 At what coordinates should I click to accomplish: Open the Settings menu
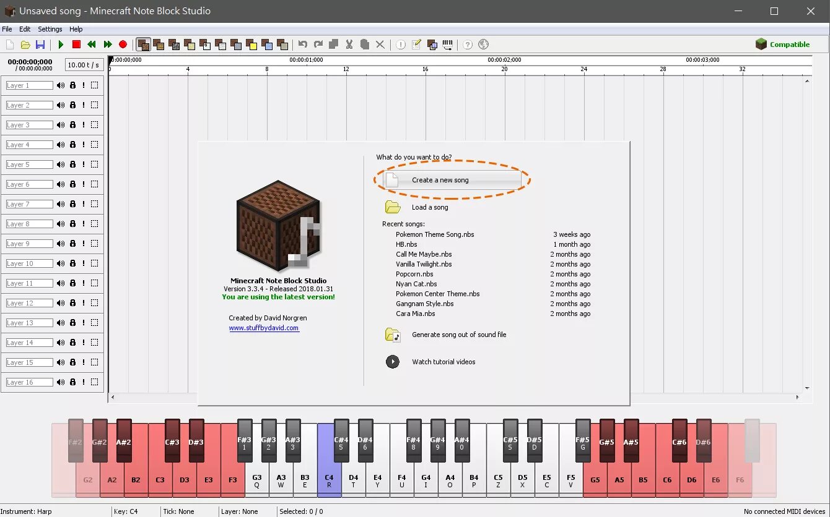50,29
